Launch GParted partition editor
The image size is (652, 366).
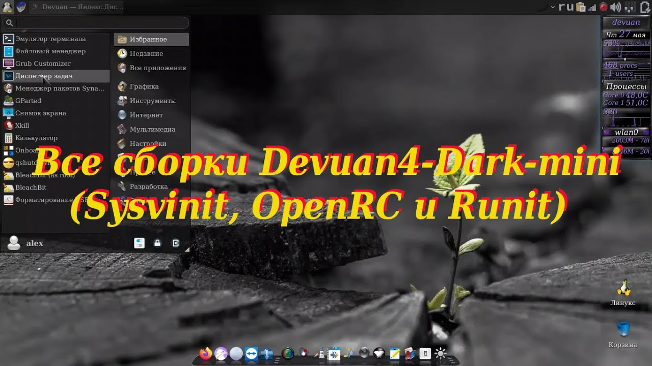tap(55, 101)
